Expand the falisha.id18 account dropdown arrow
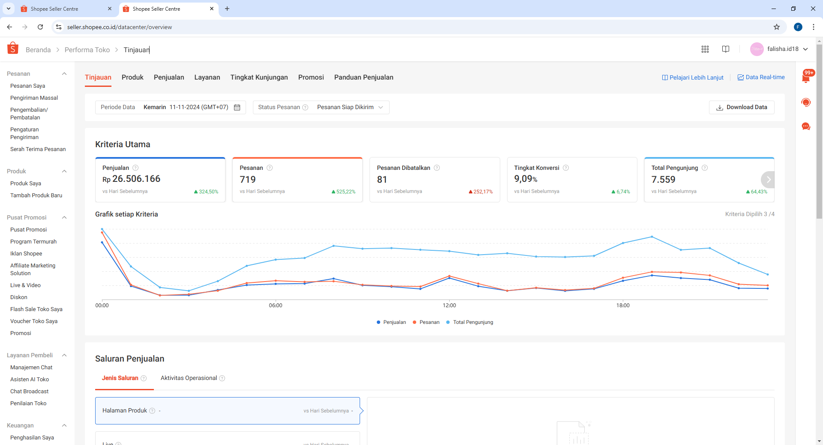This screenshot has width=823, height=445. 806,49
